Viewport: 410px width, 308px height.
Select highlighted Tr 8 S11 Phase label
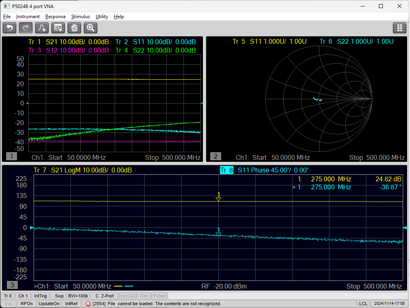point(265,170)
